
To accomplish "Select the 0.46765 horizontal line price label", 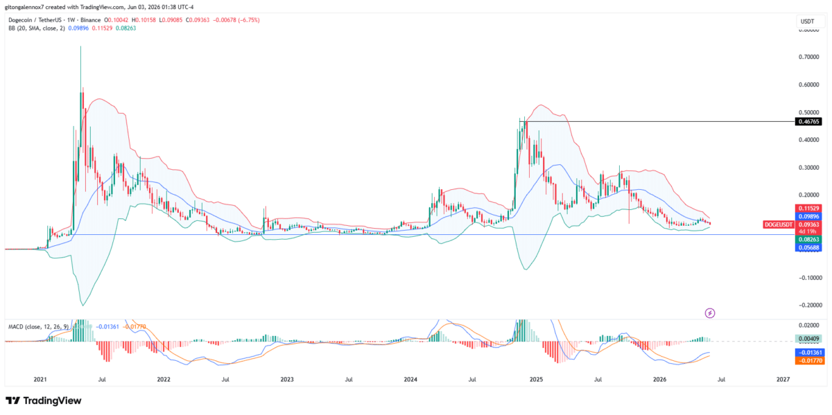I will [x=808, y=121].
